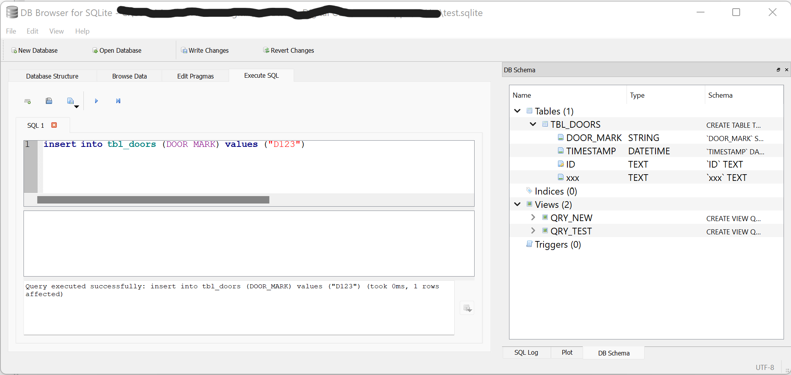Select the xxx column row
This screenshot has width=791, height=375.
646,178
